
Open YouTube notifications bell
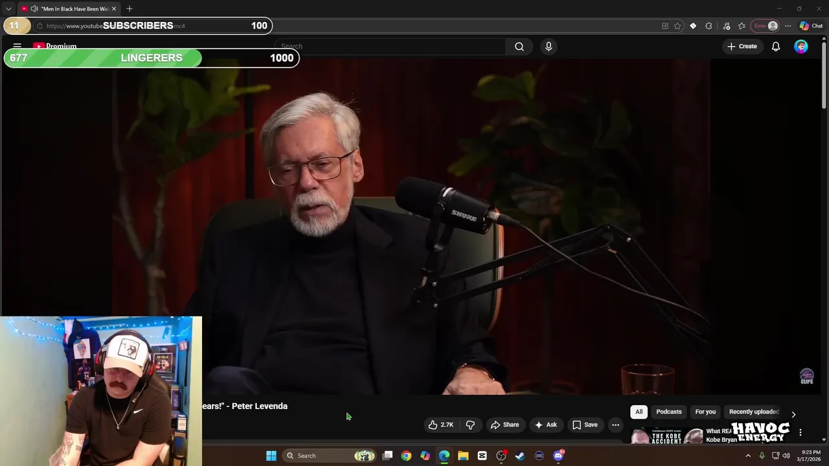[x=776, y=47]
